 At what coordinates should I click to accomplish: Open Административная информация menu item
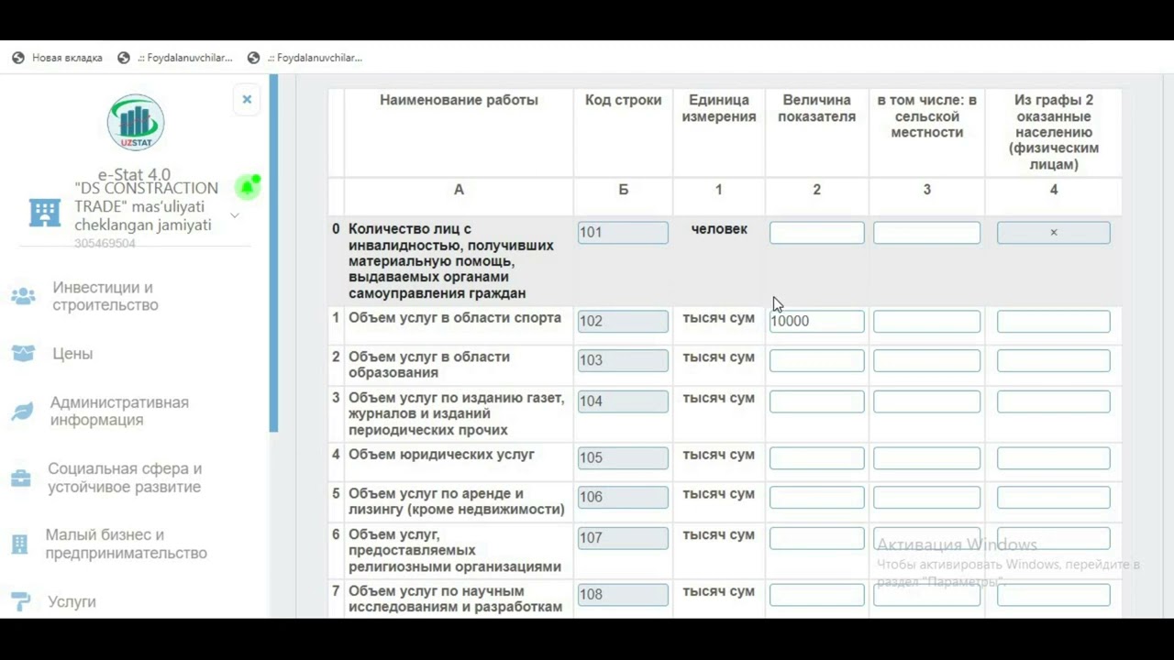coord(119,412)
